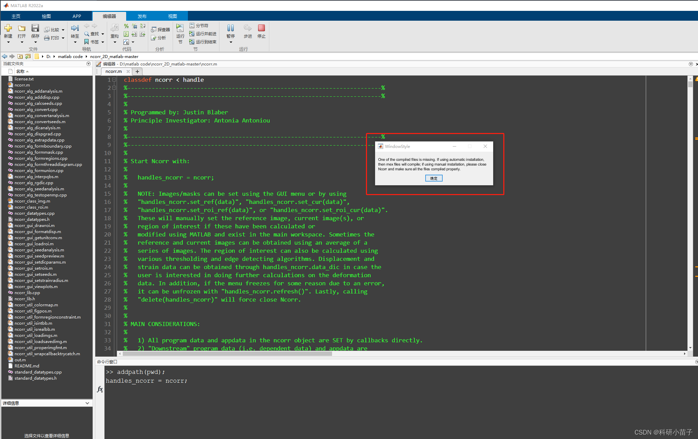Viewport: 698px width, 439px height.
Task: Switch to the 绘图 (Plots) ribbon tab
Action: pos(46,16)
